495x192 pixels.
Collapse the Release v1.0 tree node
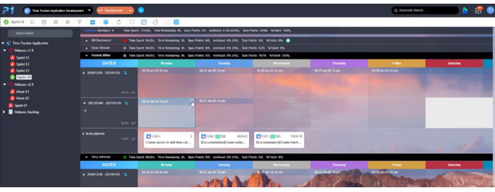coord(5,50)
